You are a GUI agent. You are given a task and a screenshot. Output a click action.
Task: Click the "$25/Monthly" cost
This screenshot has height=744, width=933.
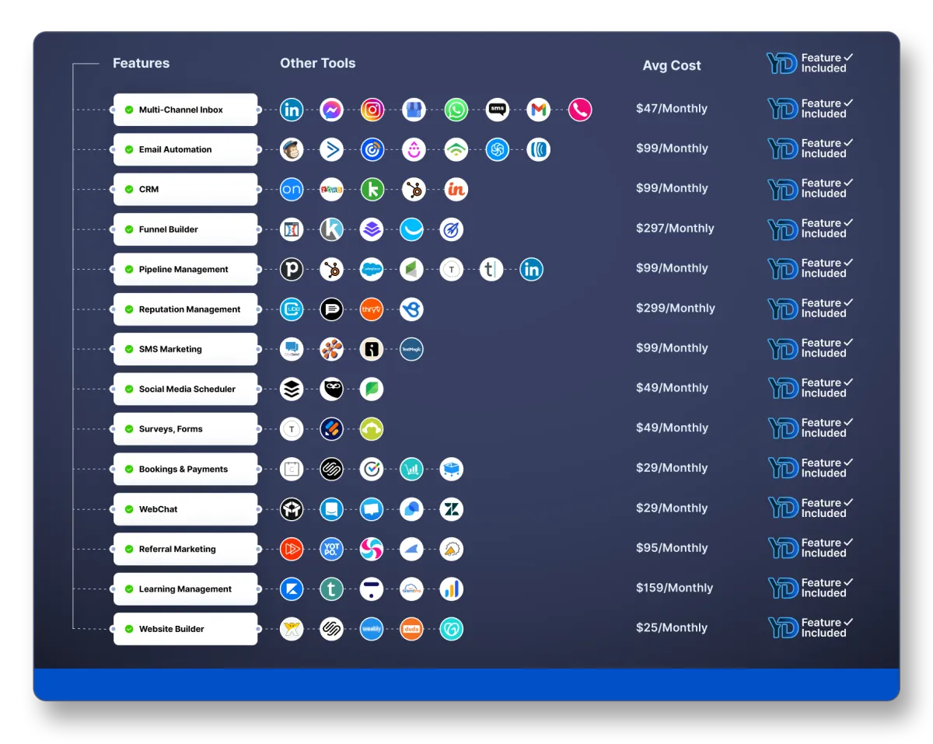672,628
